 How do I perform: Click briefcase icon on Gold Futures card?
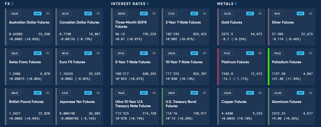pyautogui.click(x=260, y=13)
